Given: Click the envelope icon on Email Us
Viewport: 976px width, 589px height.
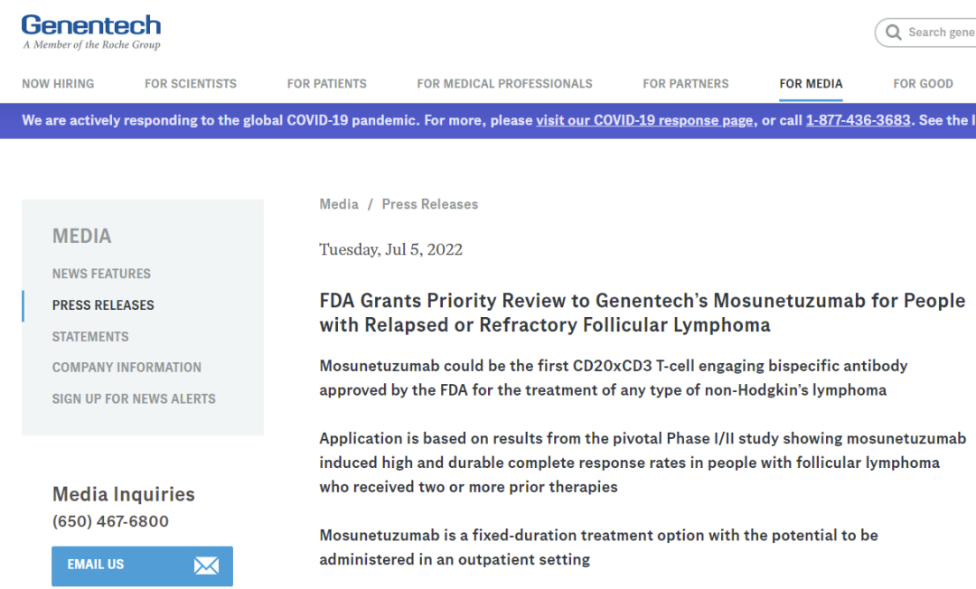Looking at the screenshot, I should tap(206, 566).
